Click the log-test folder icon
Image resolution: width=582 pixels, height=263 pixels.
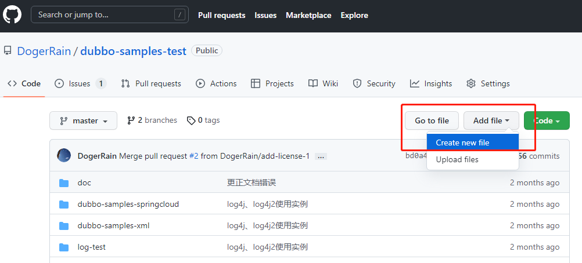(x=64, y=247)
